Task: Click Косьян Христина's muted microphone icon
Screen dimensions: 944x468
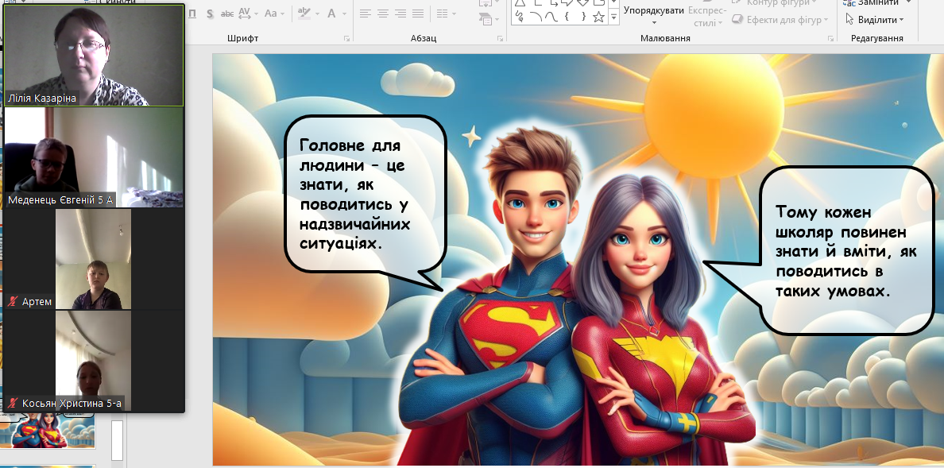Action: coord(14,403)
